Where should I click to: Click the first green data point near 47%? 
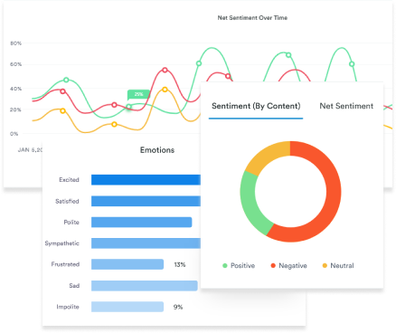point(66,80)
